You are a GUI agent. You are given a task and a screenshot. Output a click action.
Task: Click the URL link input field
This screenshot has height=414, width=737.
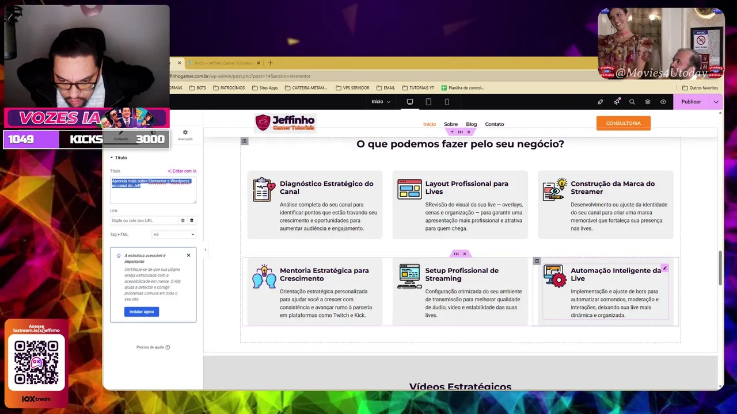(145, 220)
